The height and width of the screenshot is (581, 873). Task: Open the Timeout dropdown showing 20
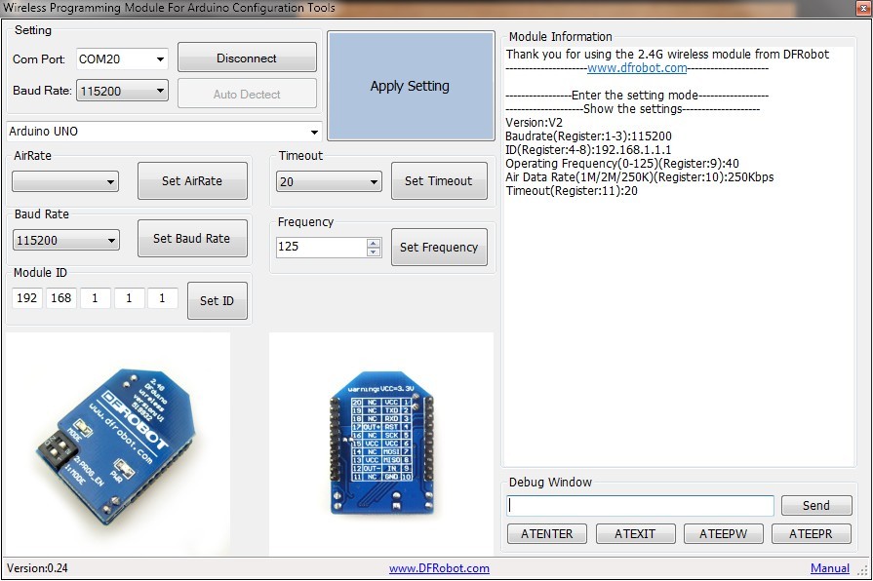point(329,181)
